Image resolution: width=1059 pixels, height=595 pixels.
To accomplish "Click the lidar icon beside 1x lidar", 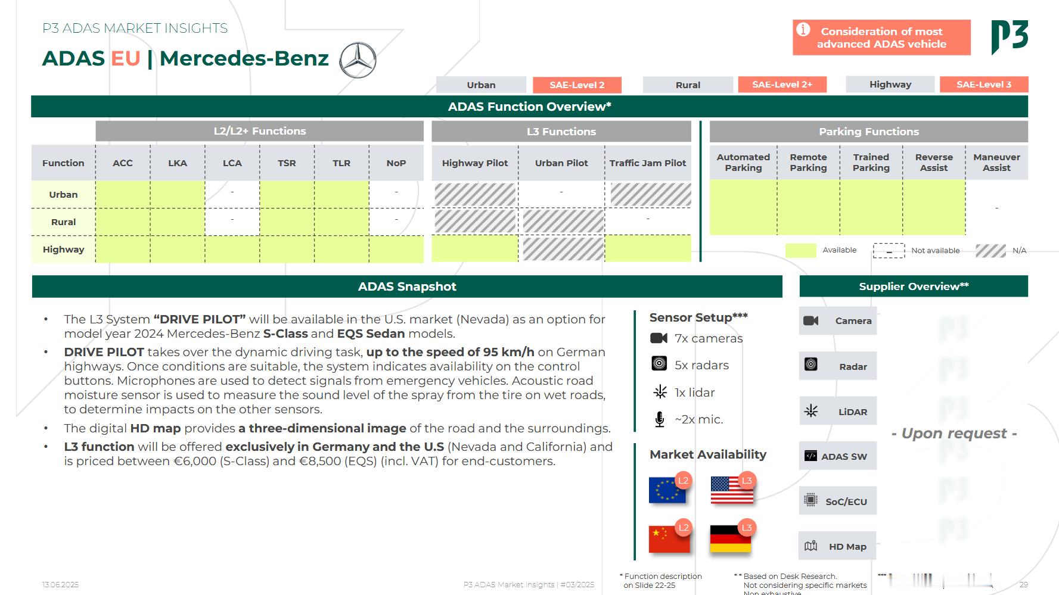I will coord(660,392).
